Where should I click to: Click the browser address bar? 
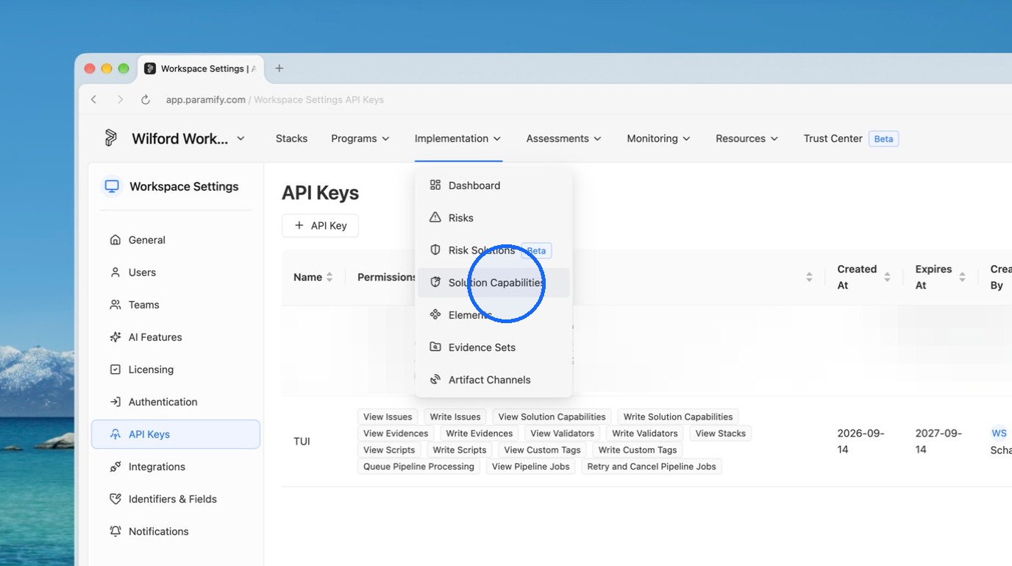(275, 99)
